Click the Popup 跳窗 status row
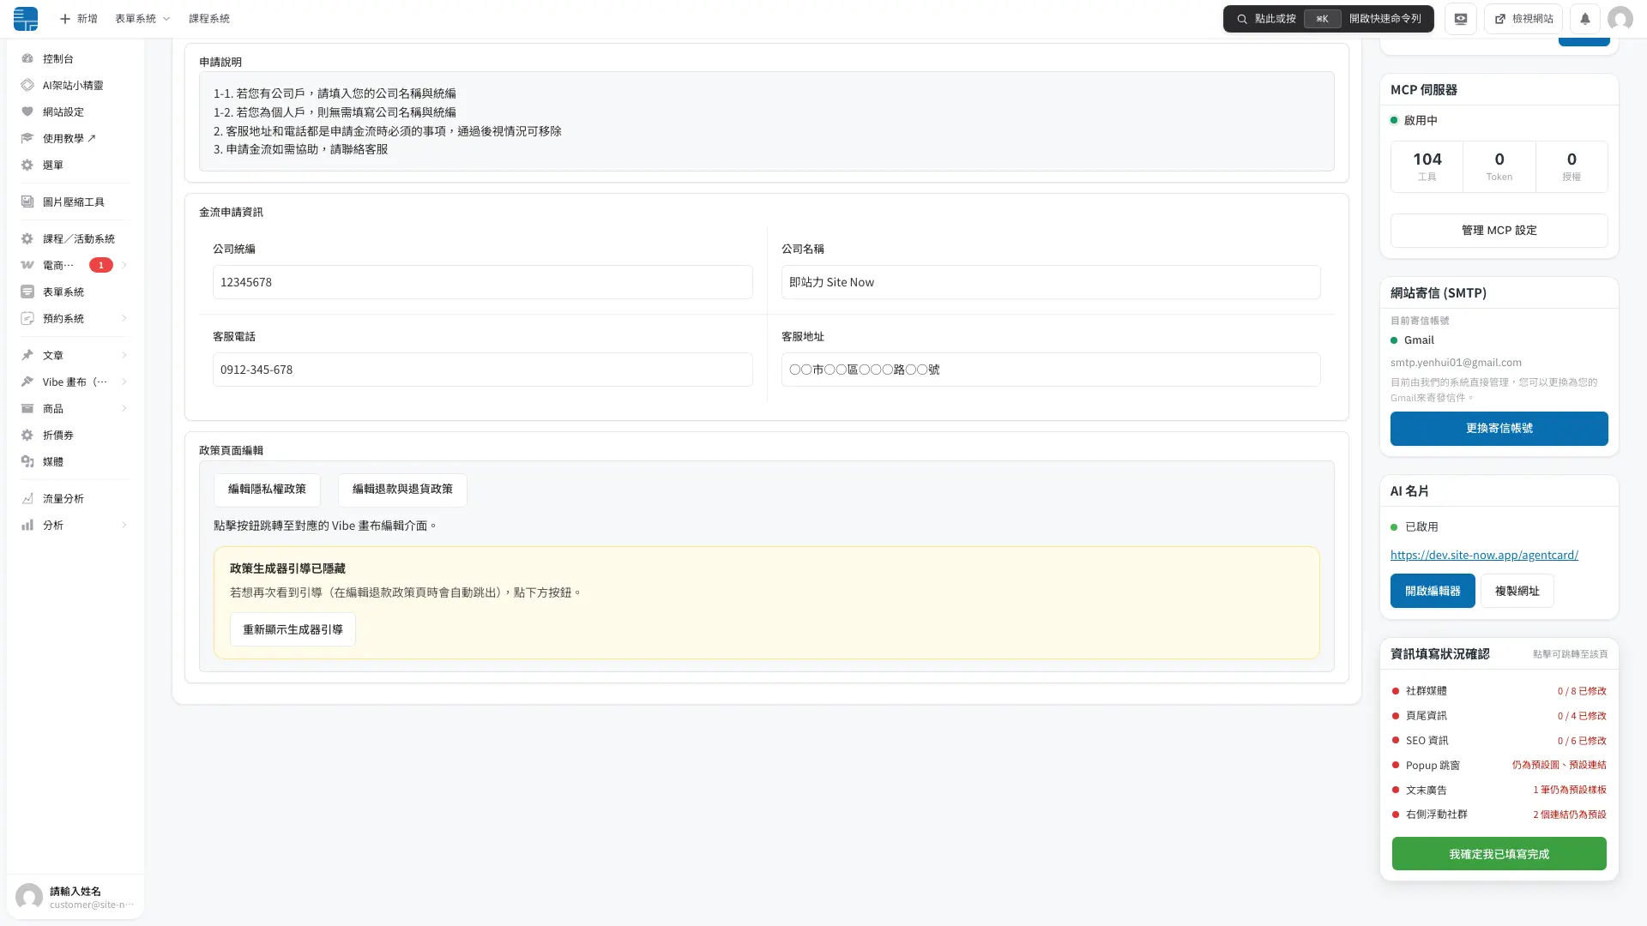 click(1499, 766)
